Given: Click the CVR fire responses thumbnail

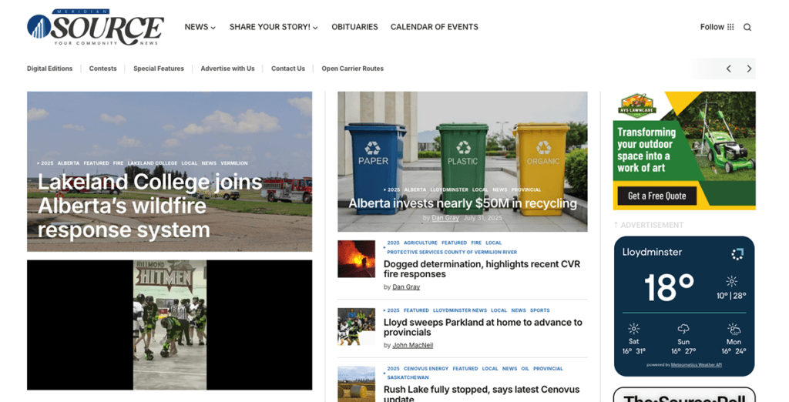Looking at the screenshot, I should (x=356, y=259).
